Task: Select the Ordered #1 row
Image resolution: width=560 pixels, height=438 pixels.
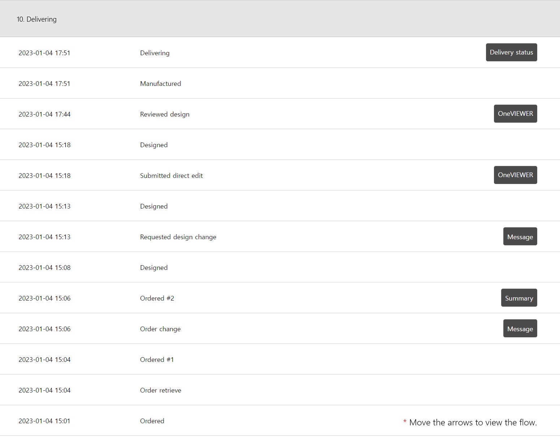Action: (x=280, y=359)
